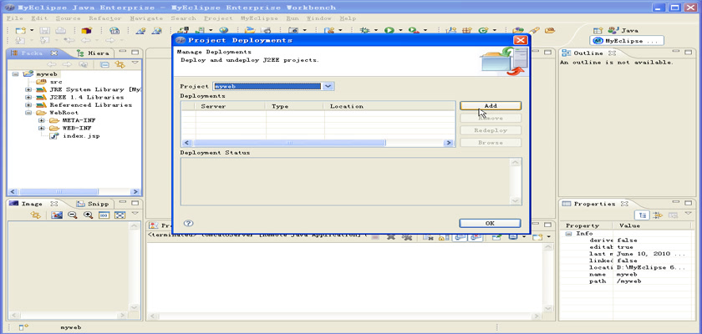This screenshot has height=334, width=702.
Task: Select the src folder in tree
Action: pyautogui.click(x=48, y=82)
